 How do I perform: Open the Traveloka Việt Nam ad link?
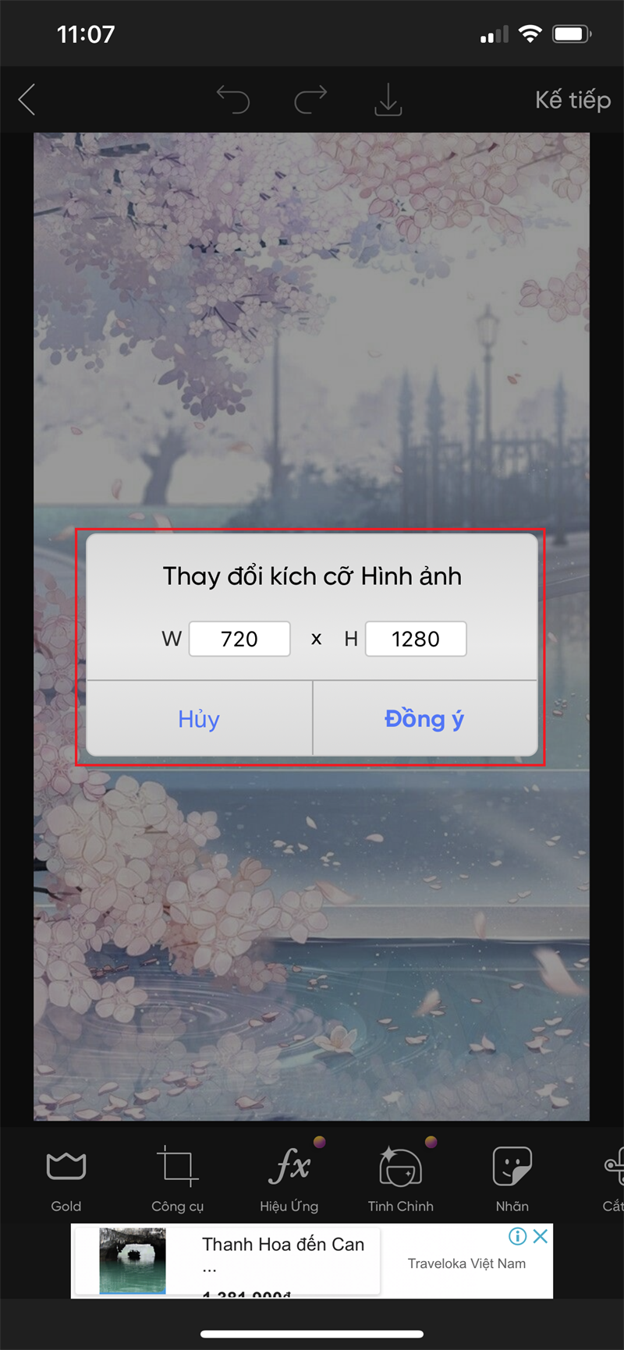click(x=466, y=1263)
